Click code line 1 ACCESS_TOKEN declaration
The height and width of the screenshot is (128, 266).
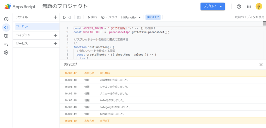coord(114,28)
